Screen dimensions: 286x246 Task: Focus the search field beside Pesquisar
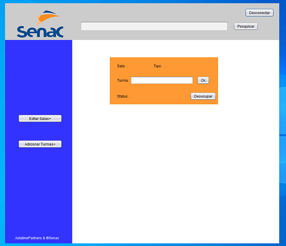(154, 26)
